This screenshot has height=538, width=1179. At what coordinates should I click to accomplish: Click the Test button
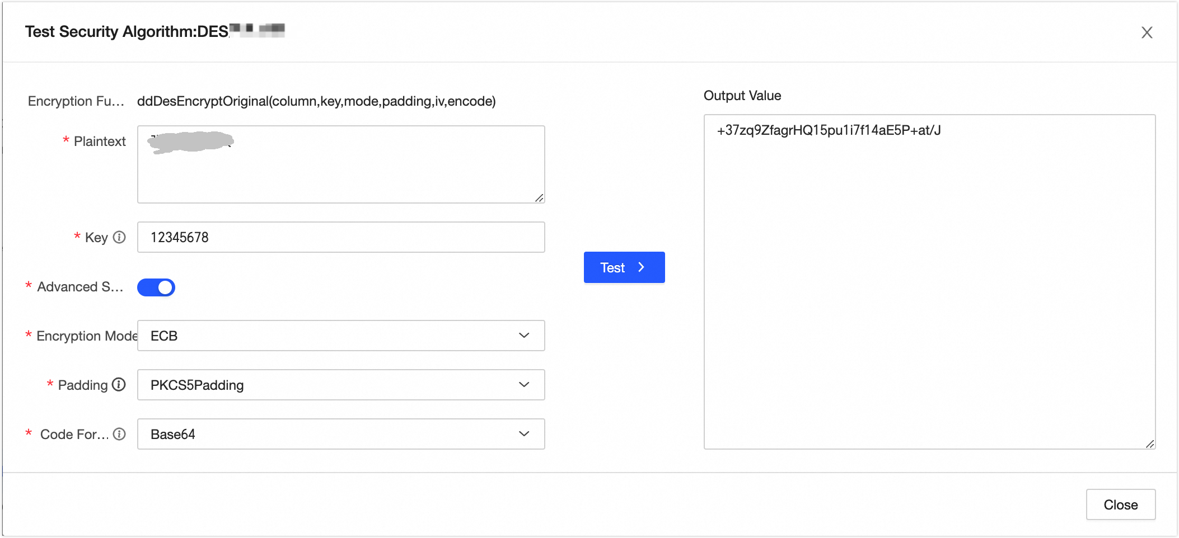pos(624,267)
